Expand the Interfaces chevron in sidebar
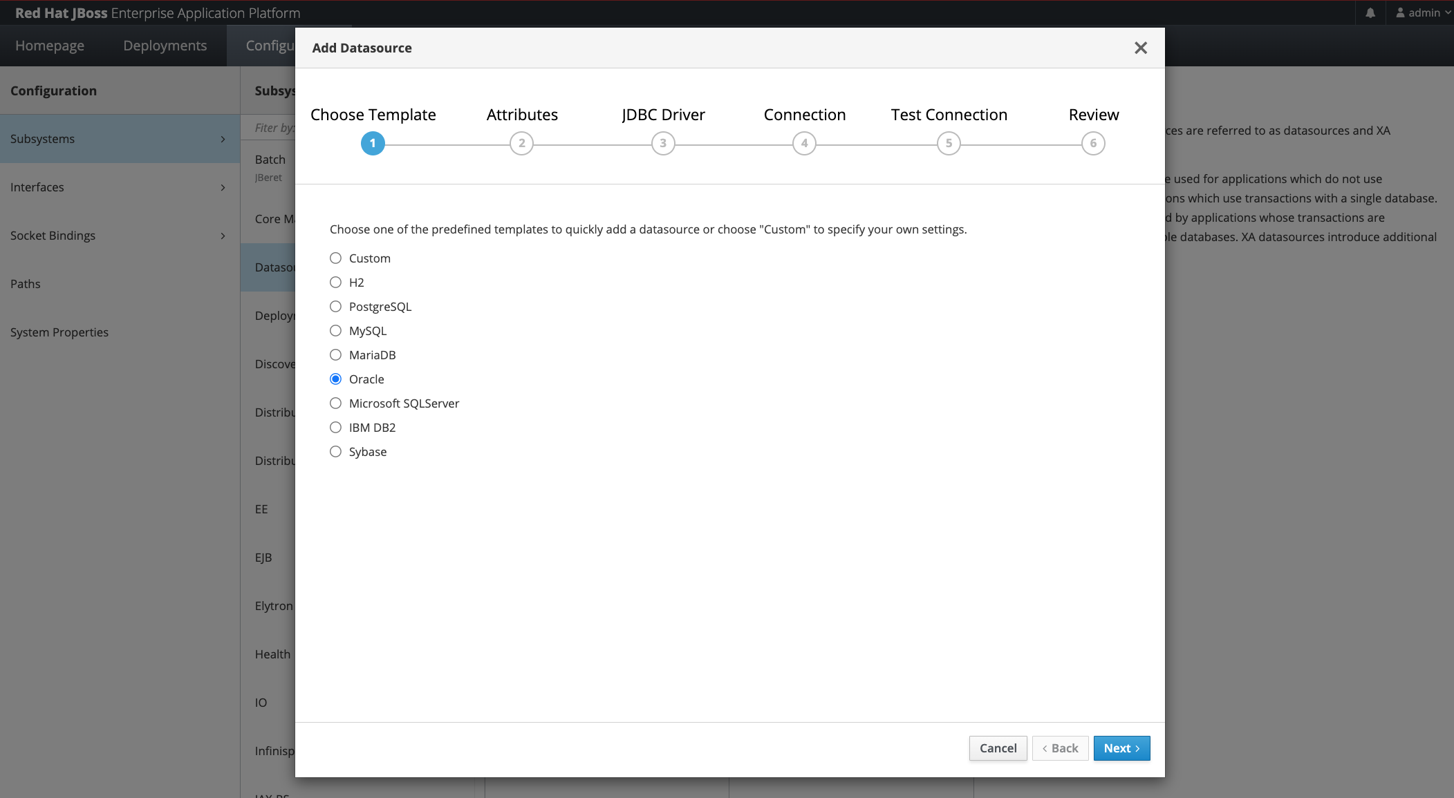The height and width of the screenshot is (798, 1454). pos(223,187)
